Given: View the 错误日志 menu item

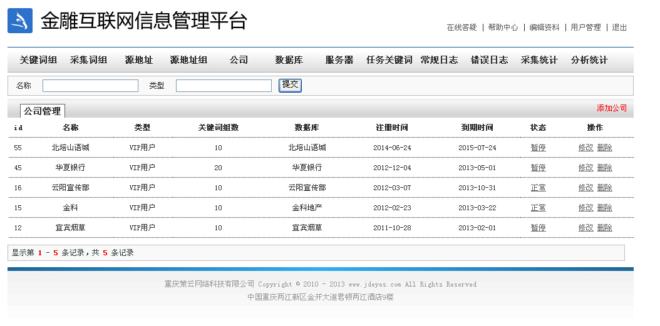Looking at the screenshot, I should [x=489, y=60].
